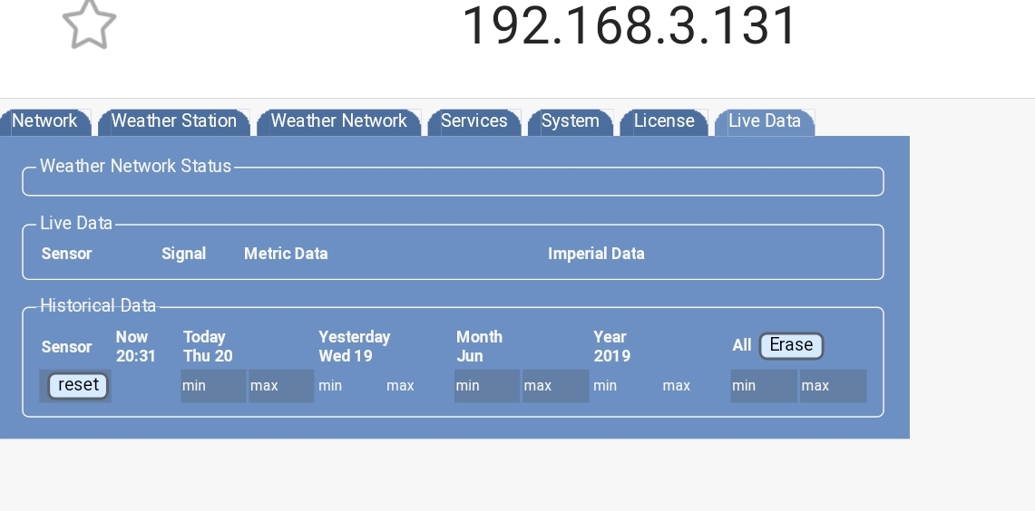Click the 192.168.3.131 address text
1035x511 pixels.
point(629,24)
